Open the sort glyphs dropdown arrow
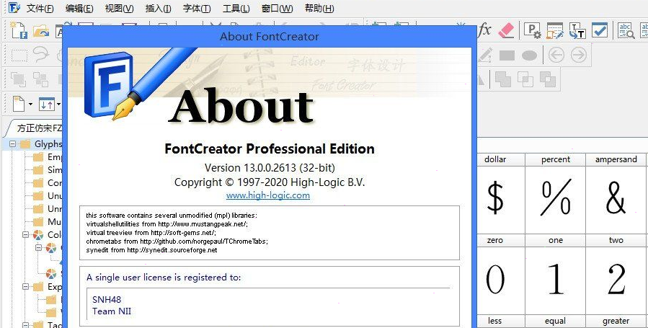This screenshot has width=648, height=328. coord(58,104)
